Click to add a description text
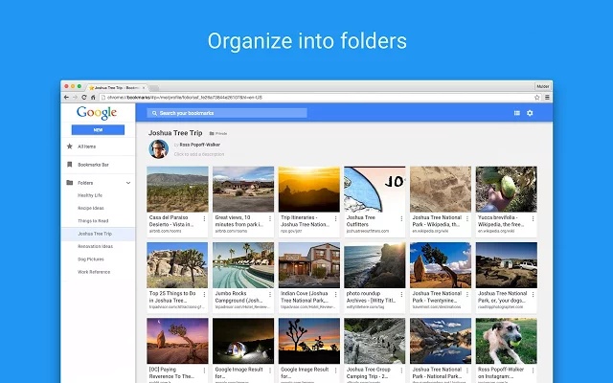The width and height of the screenshot is (613, 383). coord(199,154)
